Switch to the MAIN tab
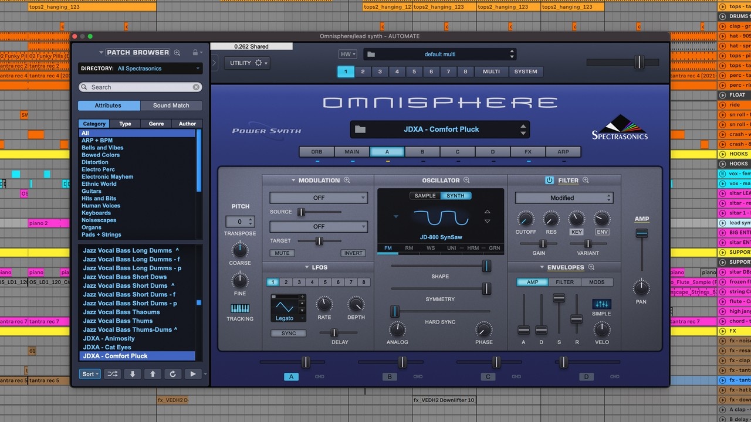The height and width of the screenshot is (422, 751). [x=352, y=152]
